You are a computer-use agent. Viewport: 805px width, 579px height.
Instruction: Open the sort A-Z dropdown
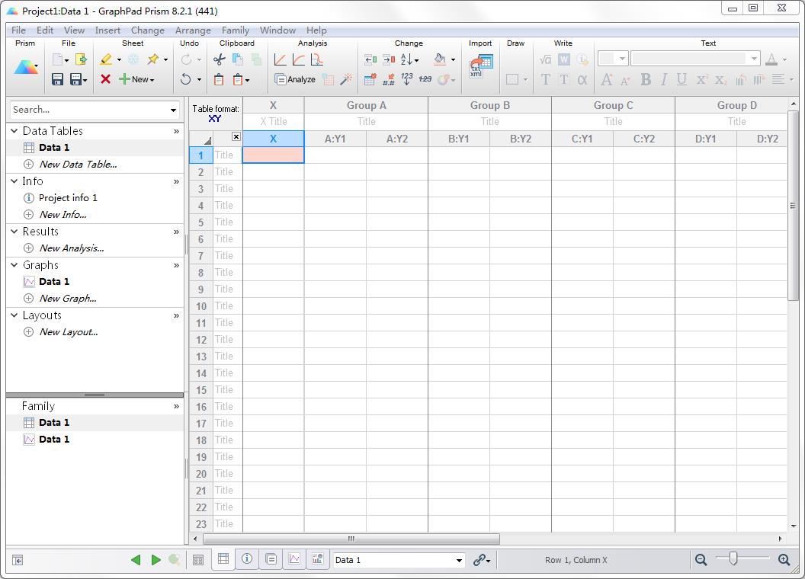tap(416, 60)
